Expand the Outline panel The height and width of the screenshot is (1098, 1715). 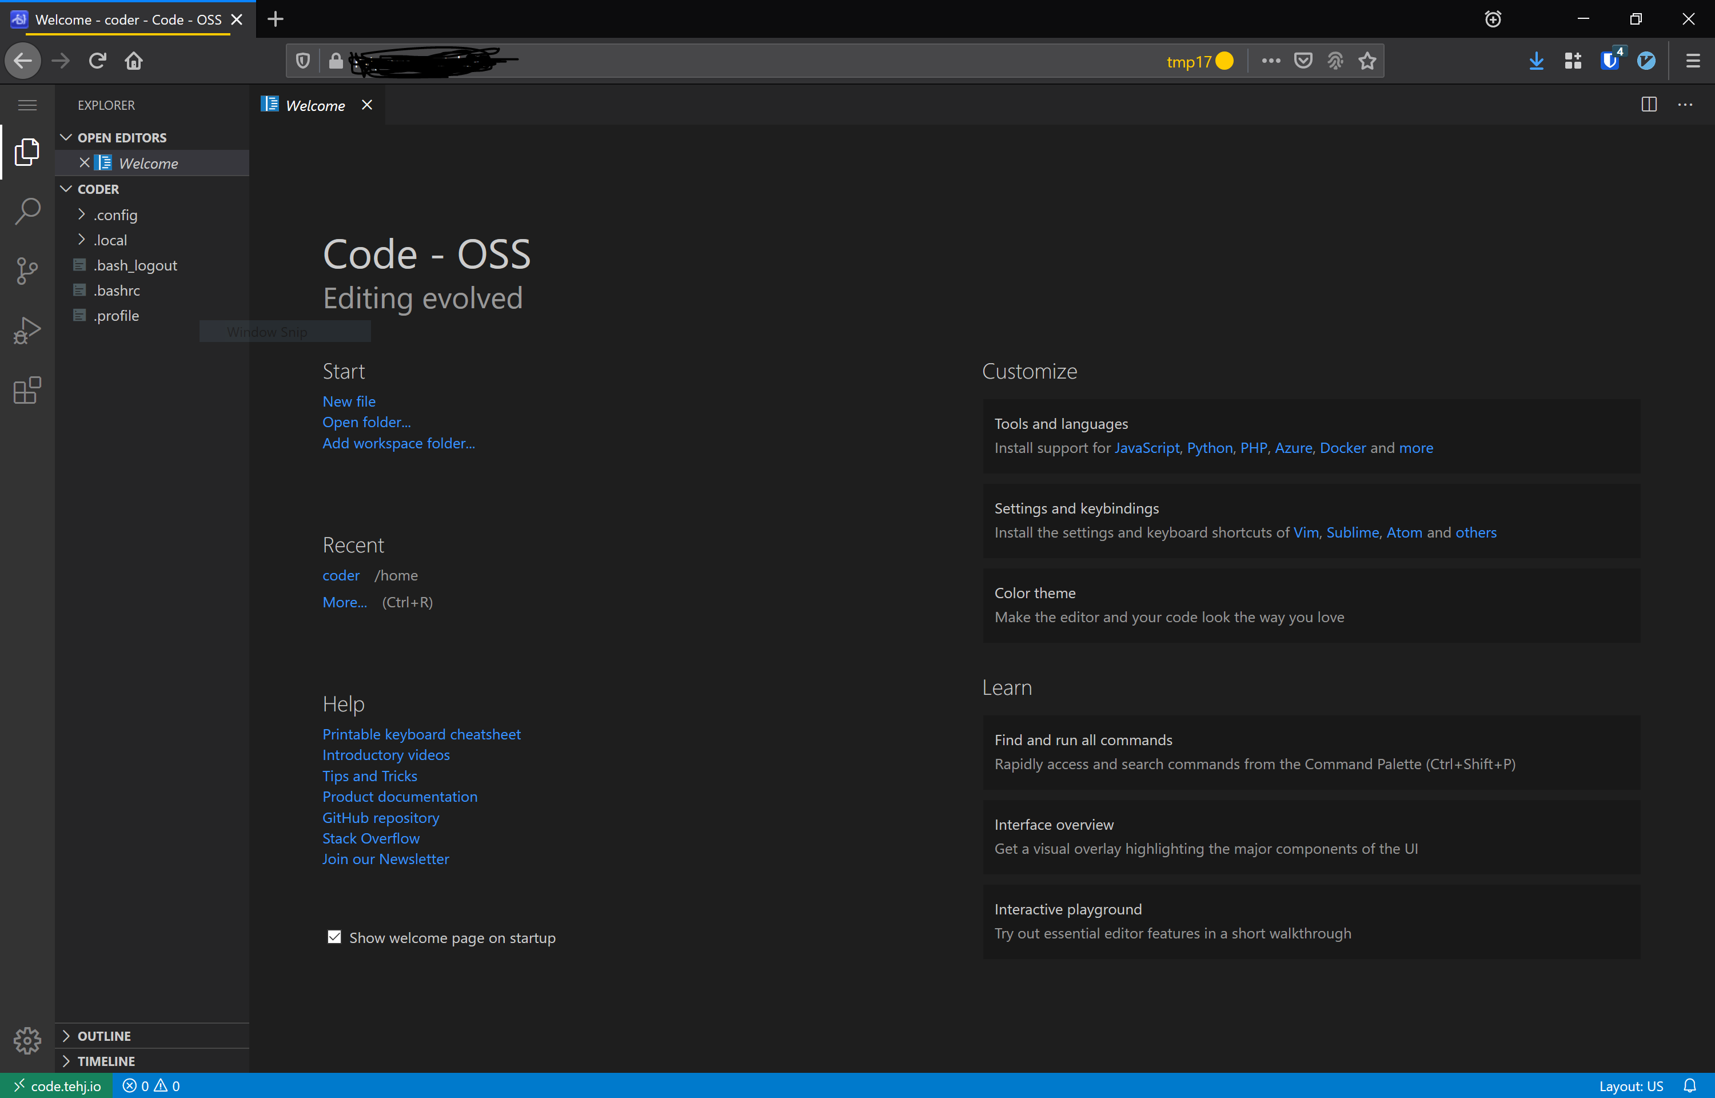pyautogui.click(x=104, y=1036)
